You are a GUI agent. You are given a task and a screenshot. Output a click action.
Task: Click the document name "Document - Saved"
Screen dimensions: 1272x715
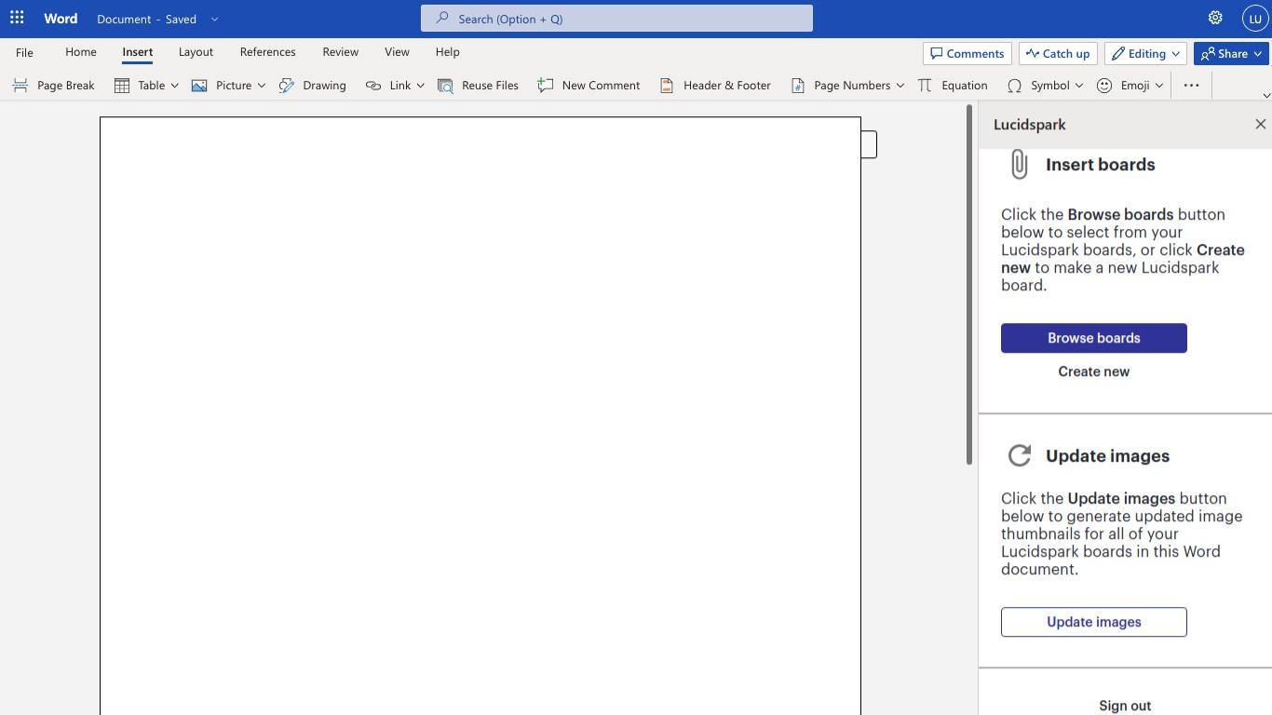click(x=146, y=19)
